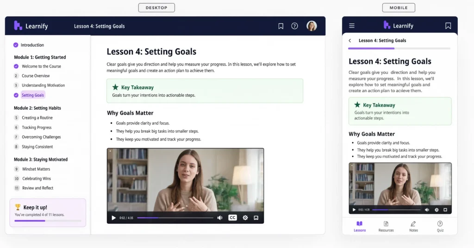
Task: Click Module 3: Staying Motivated heading
Action: click(41, 159)
